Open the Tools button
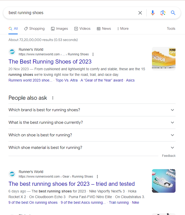Viewport: 185px width, 215px height. tap(171, 29)
